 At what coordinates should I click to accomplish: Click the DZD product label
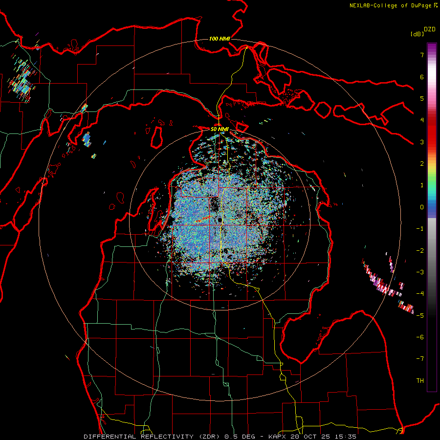pyautogui.click(x=430, y=29)
